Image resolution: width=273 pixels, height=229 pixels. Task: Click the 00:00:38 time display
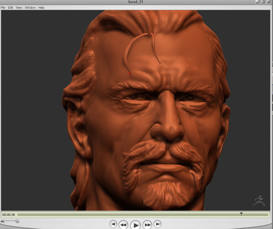tap(9, 215)
